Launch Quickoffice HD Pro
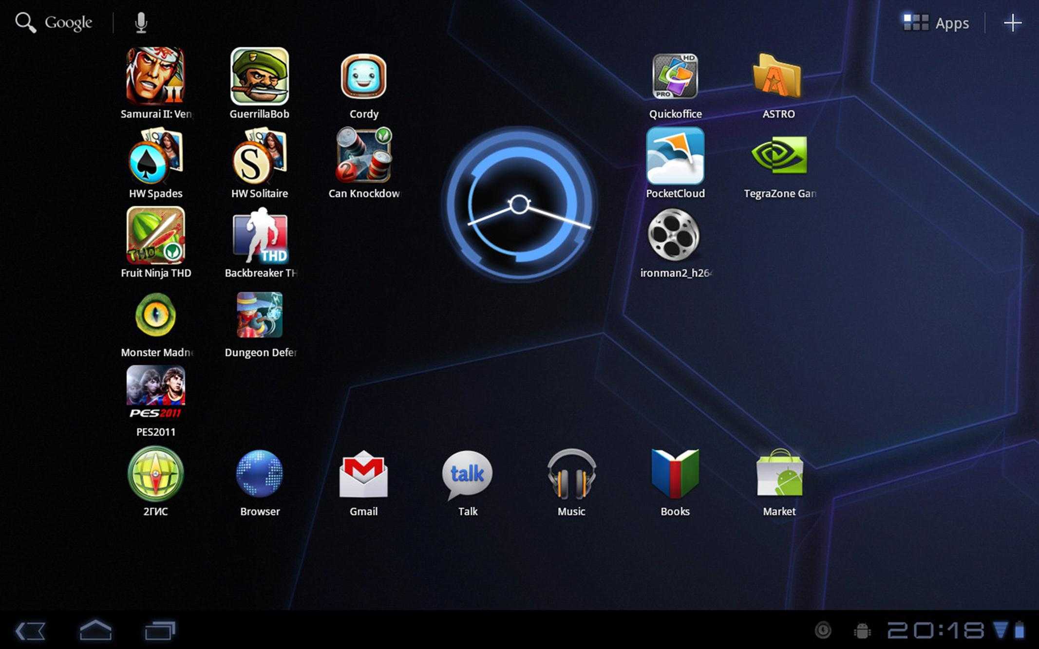 (675, 82)
